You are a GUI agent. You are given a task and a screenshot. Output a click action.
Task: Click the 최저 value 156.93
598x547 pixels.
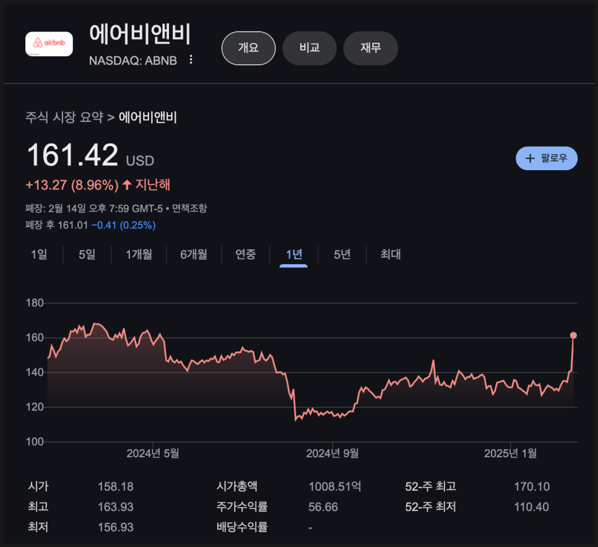pos(116,527)
